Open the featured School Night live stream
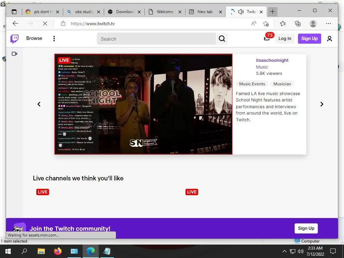The height and width of the screenshot is (258, 344). coord(143,104)
